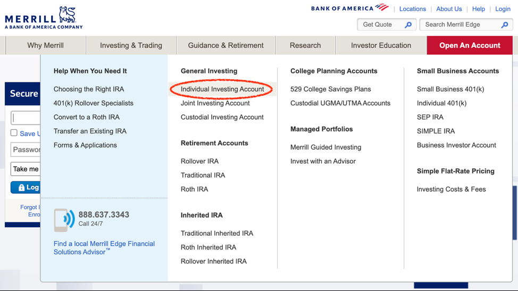Screen dimensions: 518x291
Task: Open 529 College Savings Plans
Action: coord(331,89)
